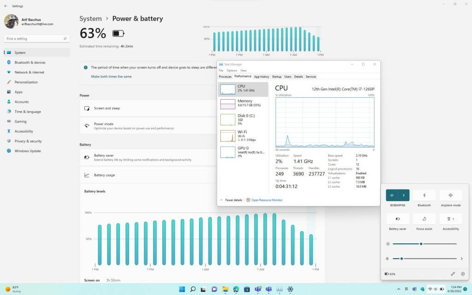Toggle Wi-Fi in quick settings panel
Screen dimensions: 472x295
point(392,195)
